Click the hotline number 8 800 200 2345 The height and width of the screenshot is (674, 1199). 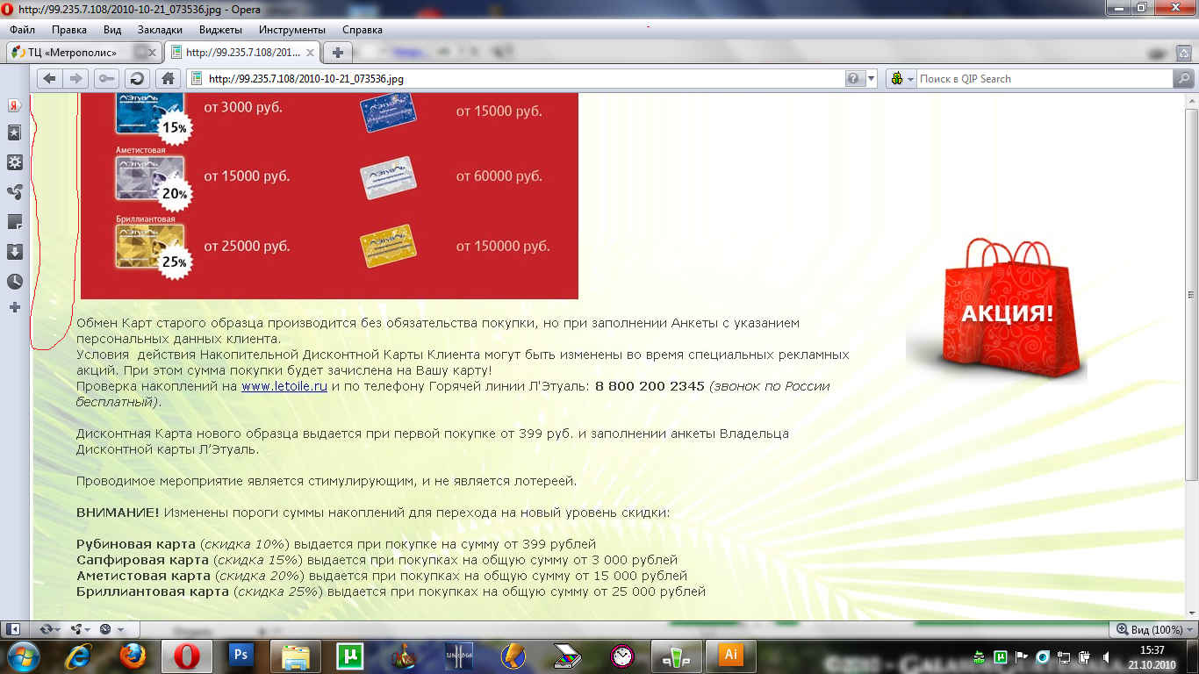(650, 386)
